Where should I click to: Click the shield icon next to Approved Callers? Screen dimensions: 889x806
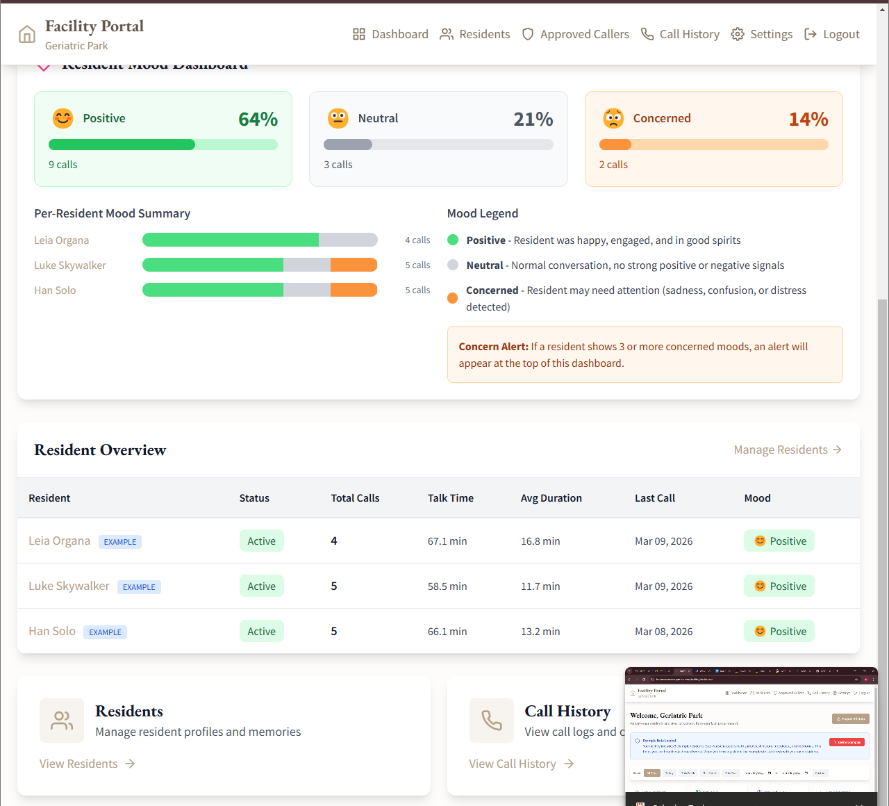[528, 33]
